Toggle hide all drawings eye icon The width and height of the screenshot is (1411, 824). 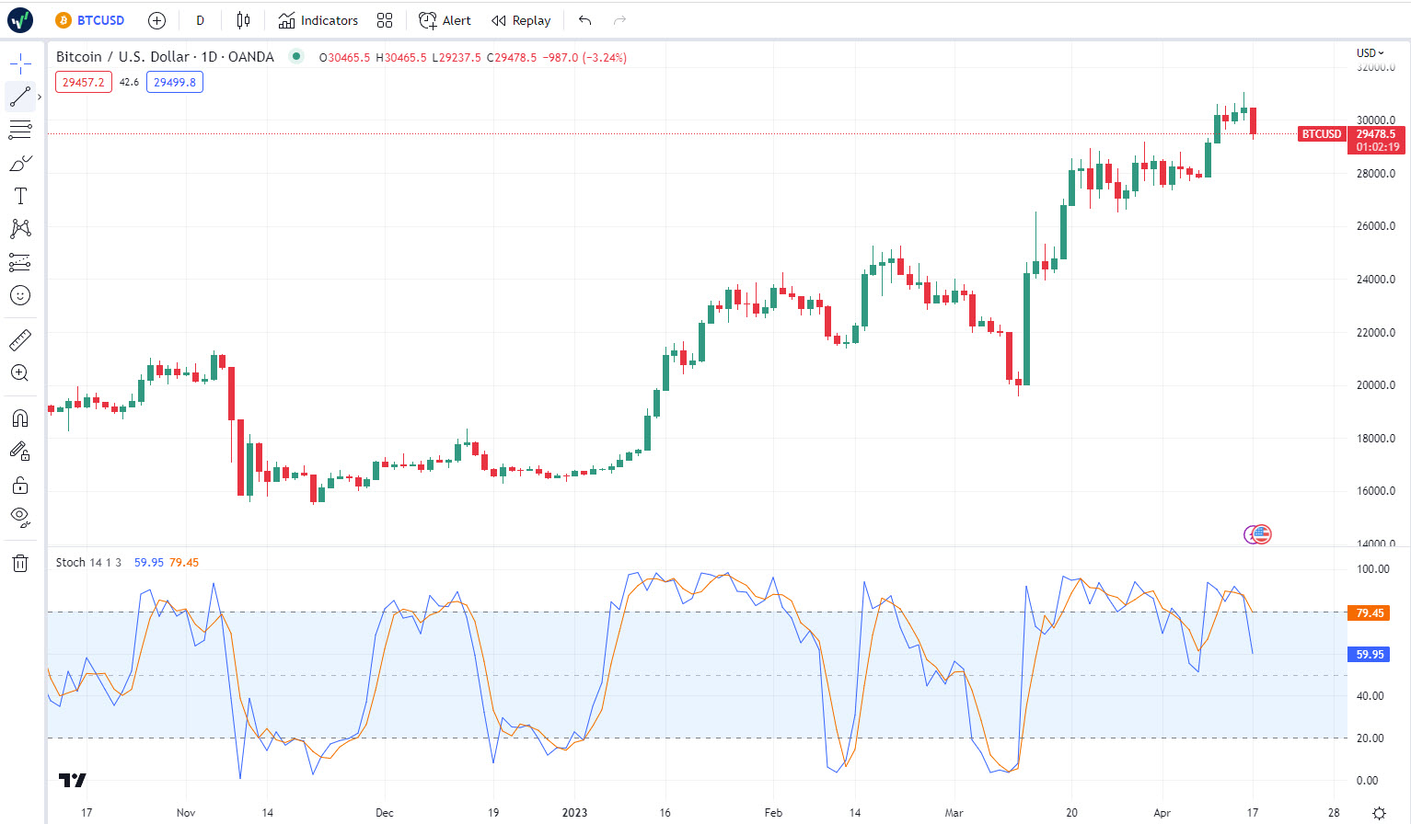coord(20,518)
